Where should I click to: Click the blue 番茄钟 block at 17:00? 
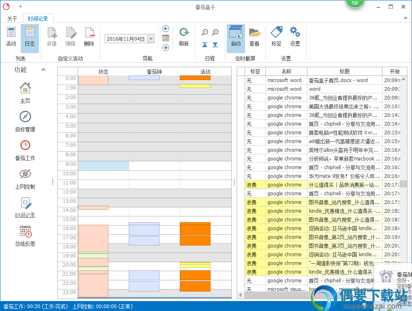(144, 241)
